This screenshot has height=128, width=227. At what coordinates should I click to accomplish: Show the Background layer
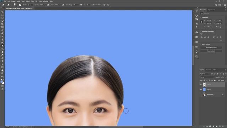click(x=201, y=95)
